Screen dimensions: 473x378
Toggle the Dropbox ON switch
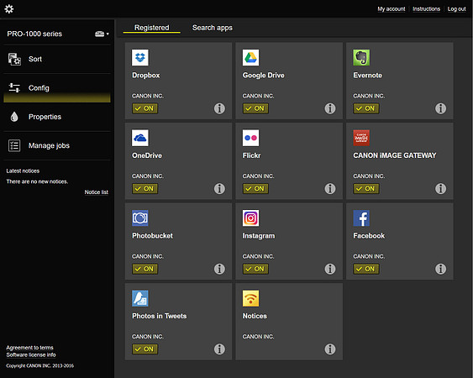click(x=145, y=108)
